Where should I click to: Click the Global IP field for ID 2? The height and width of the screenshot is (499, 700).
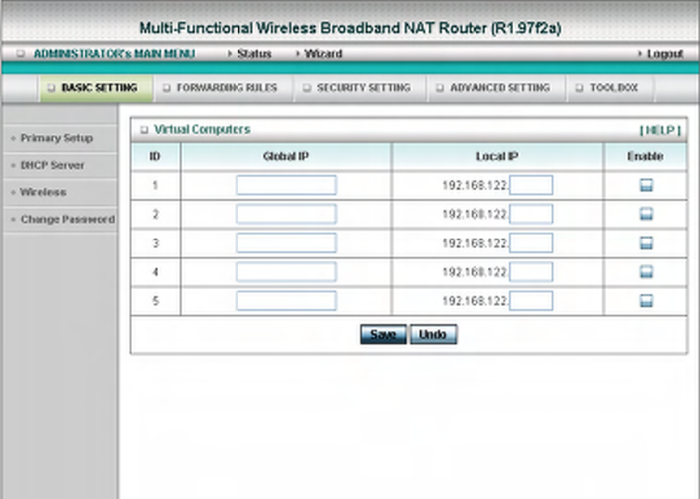click(286, 214)
